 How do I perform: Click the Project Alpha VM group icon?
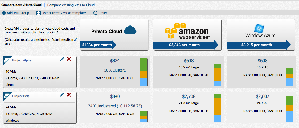coord(7,60)
